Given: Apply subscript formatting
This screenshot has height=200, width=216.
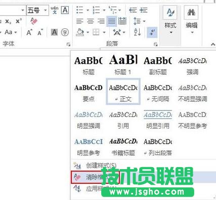Looking at the screenshot, I should pyautogui.click(x=8, y=21).
